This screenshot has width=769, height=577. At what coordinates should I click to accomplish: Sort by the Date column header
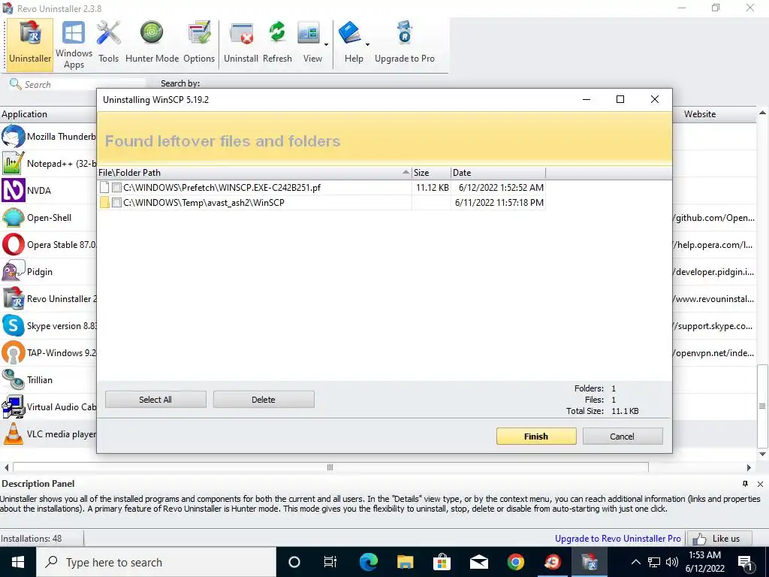[x=499, y=173]
